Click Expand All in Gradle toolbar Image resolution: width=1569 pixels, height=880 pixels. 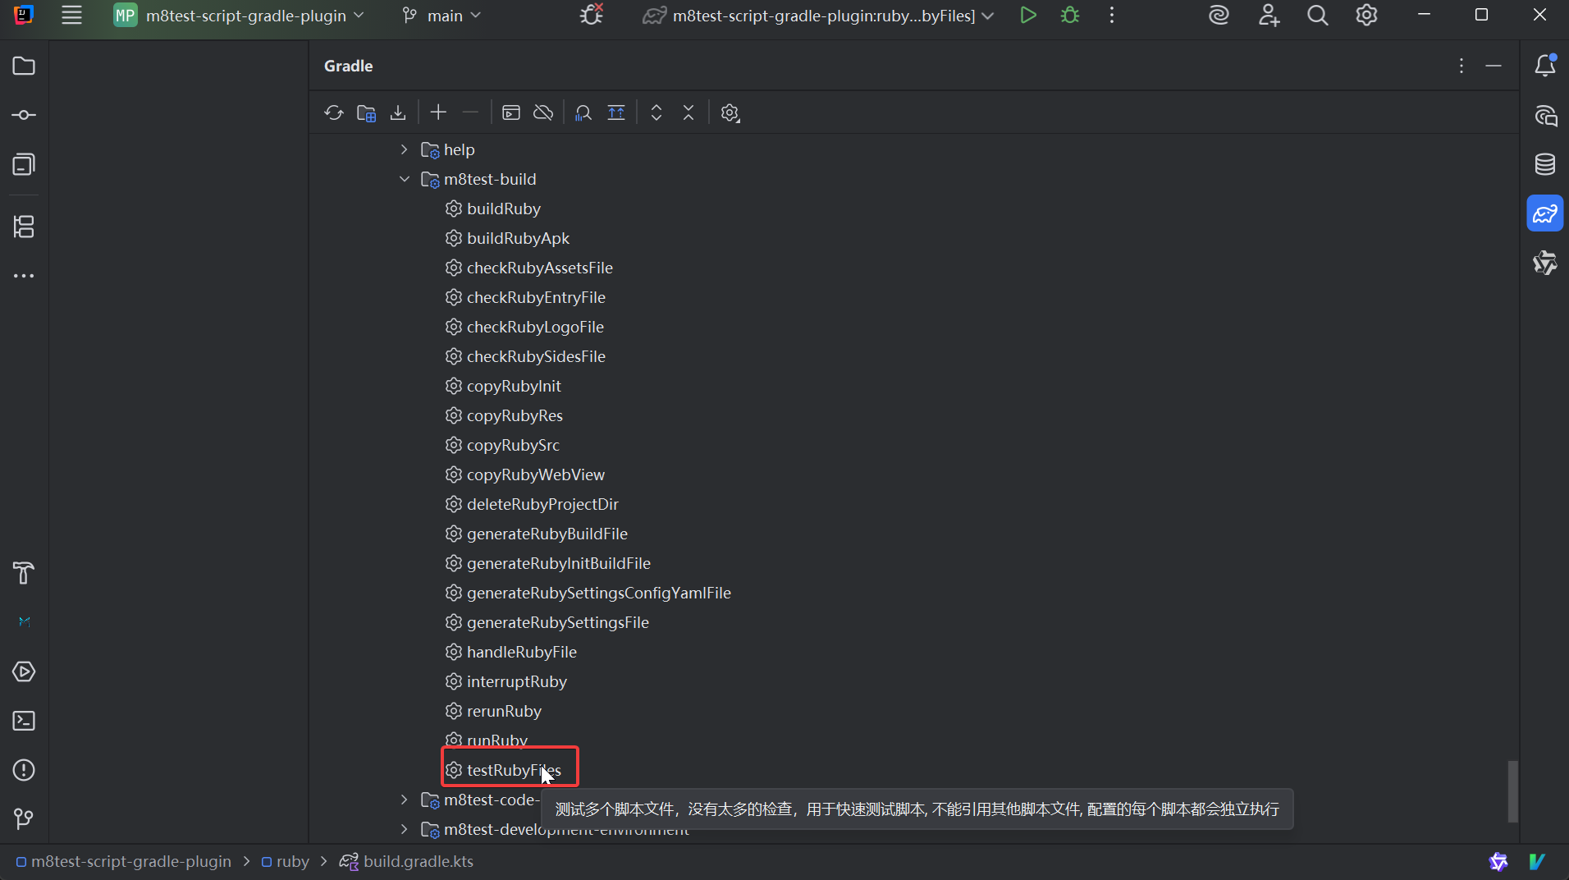[x=656, y=113]
